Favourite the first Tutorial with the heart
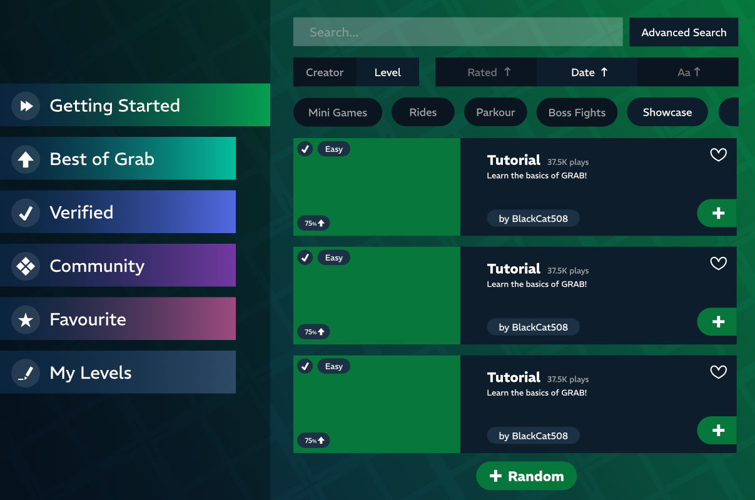 718,155
